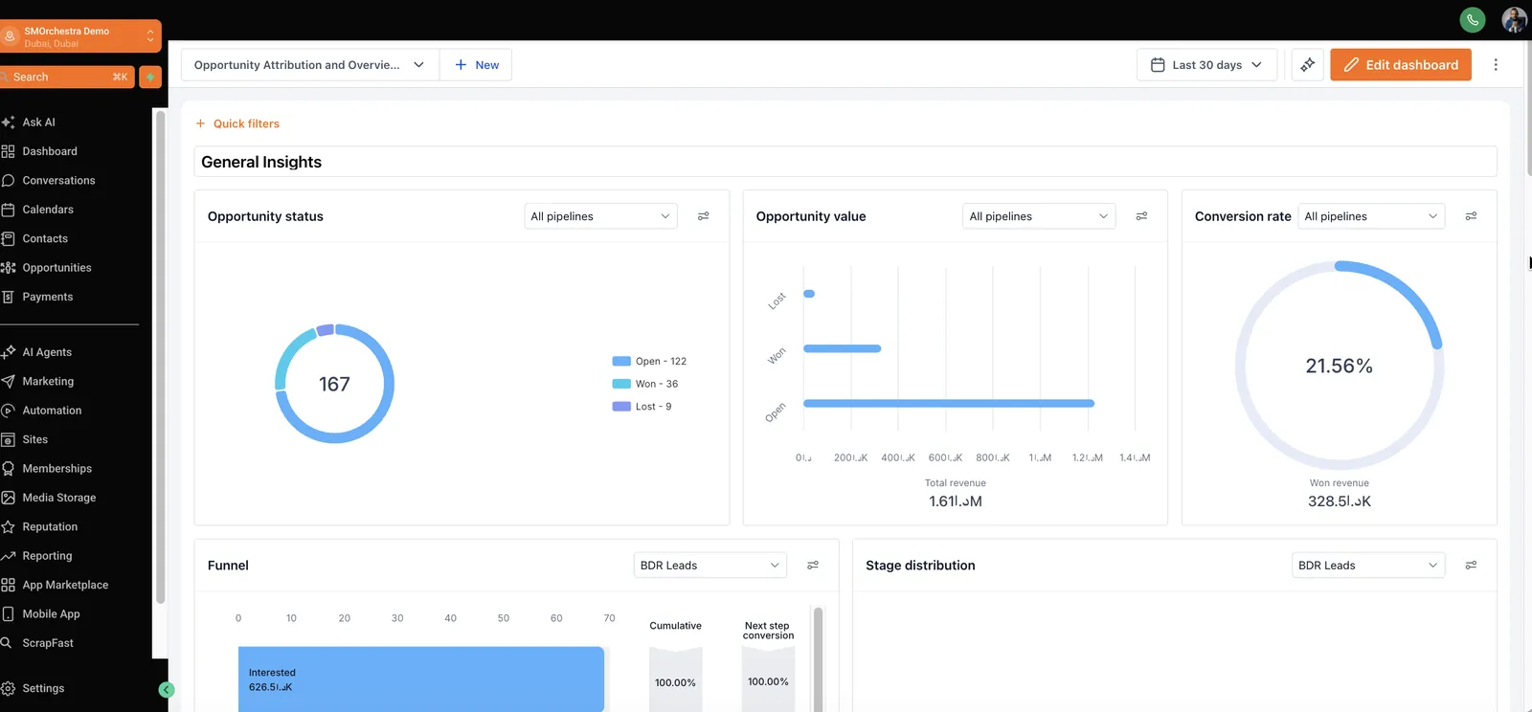Click the Settings gear icon

(x=8, y=689)
